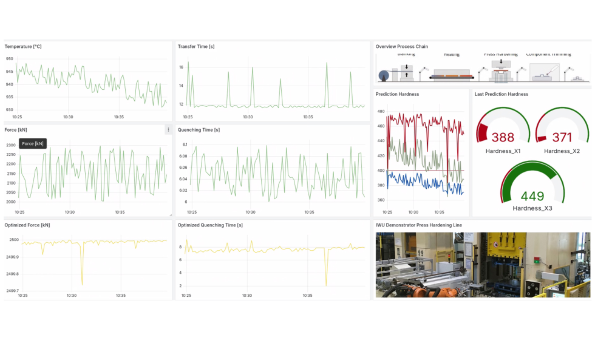This screenshot has height=340, width=595.
Task: Click the Heating furnace conveyor icon
Action: click(x=451, y=75)
